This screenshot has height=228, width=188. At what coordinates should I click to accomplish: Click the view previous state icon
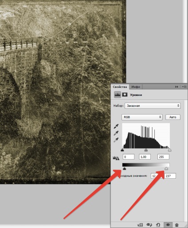click(149, 225)
